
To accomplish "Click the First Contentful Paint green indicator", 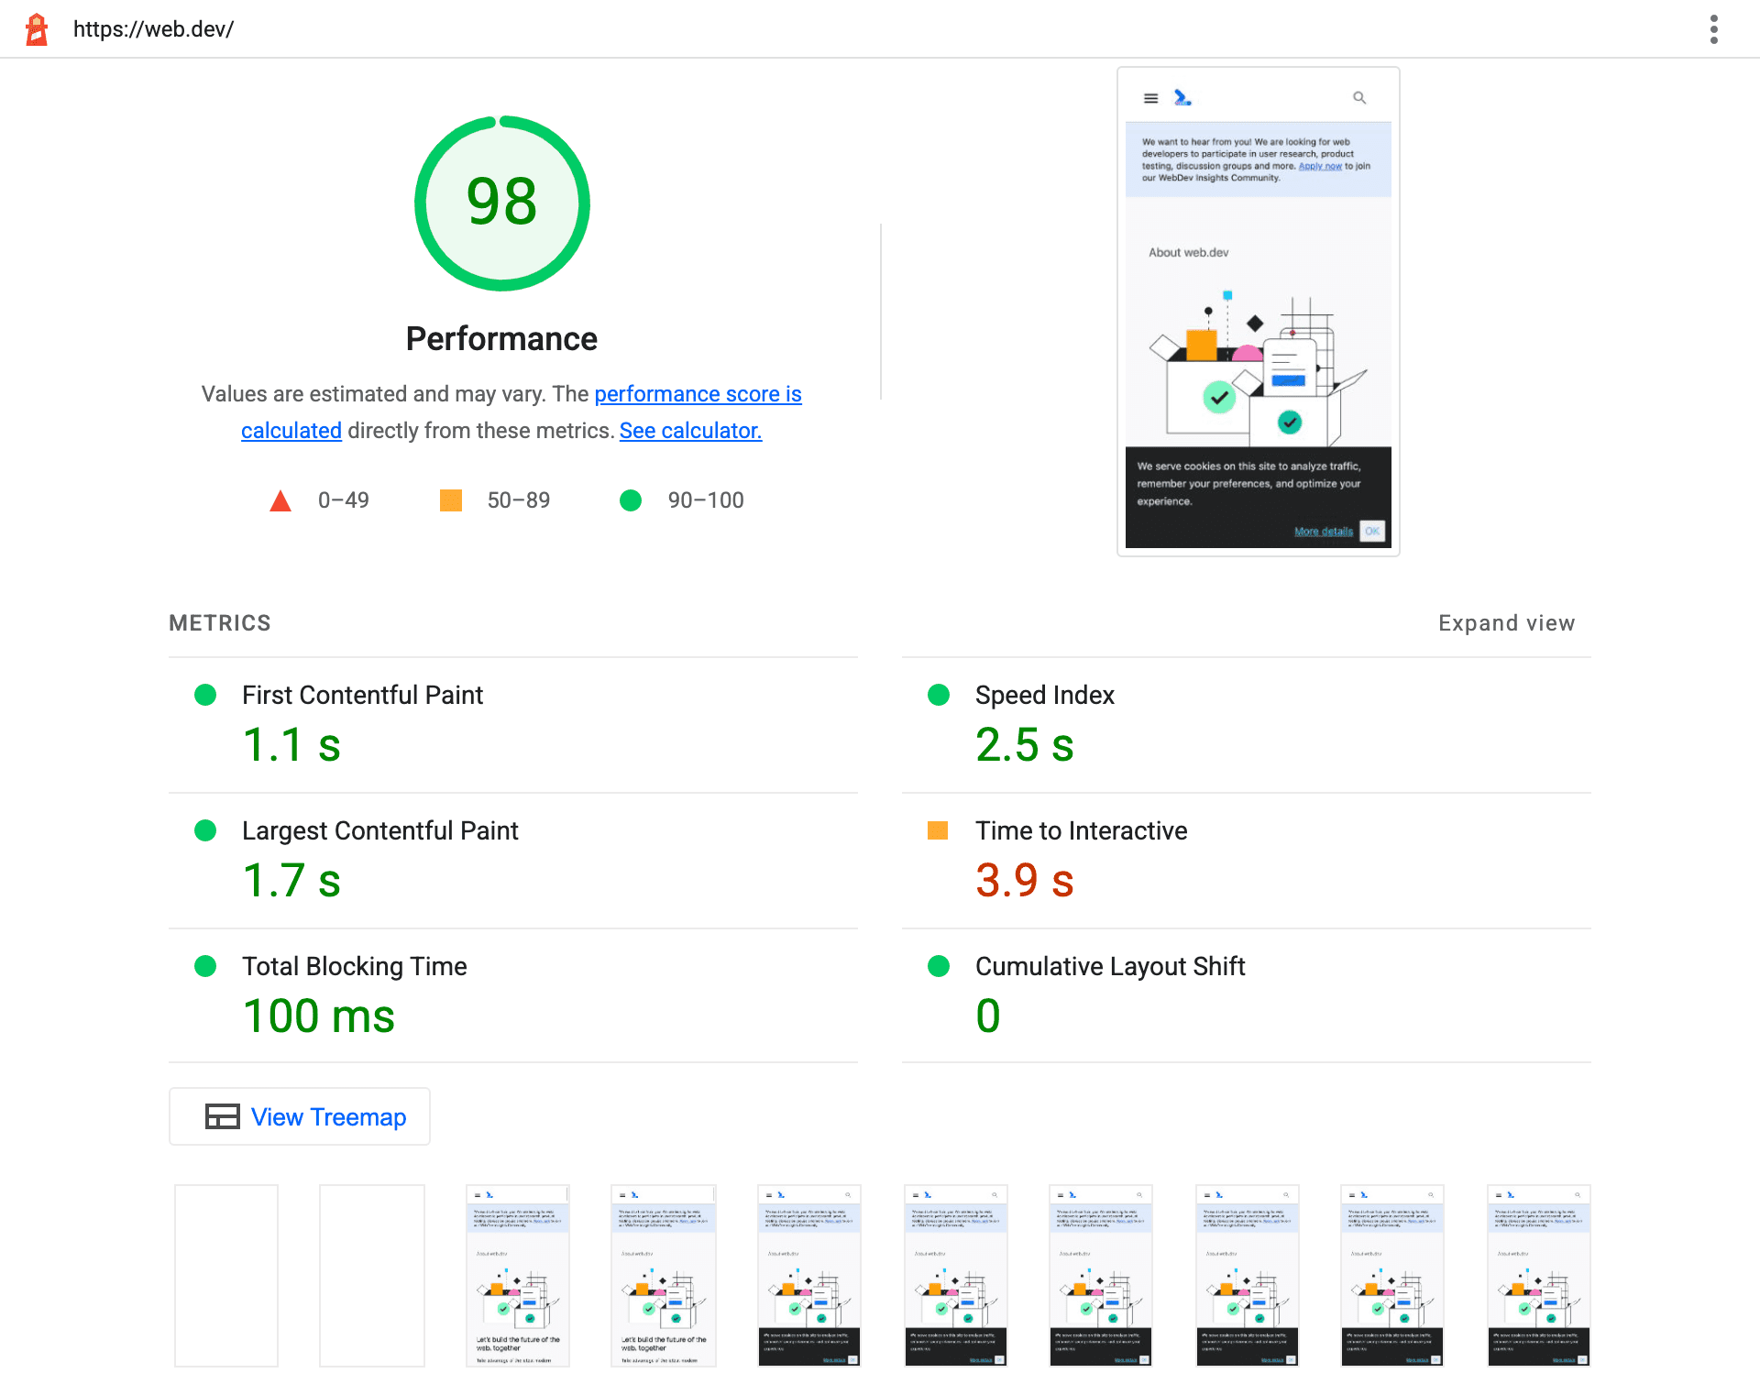I will coord(204,696).
